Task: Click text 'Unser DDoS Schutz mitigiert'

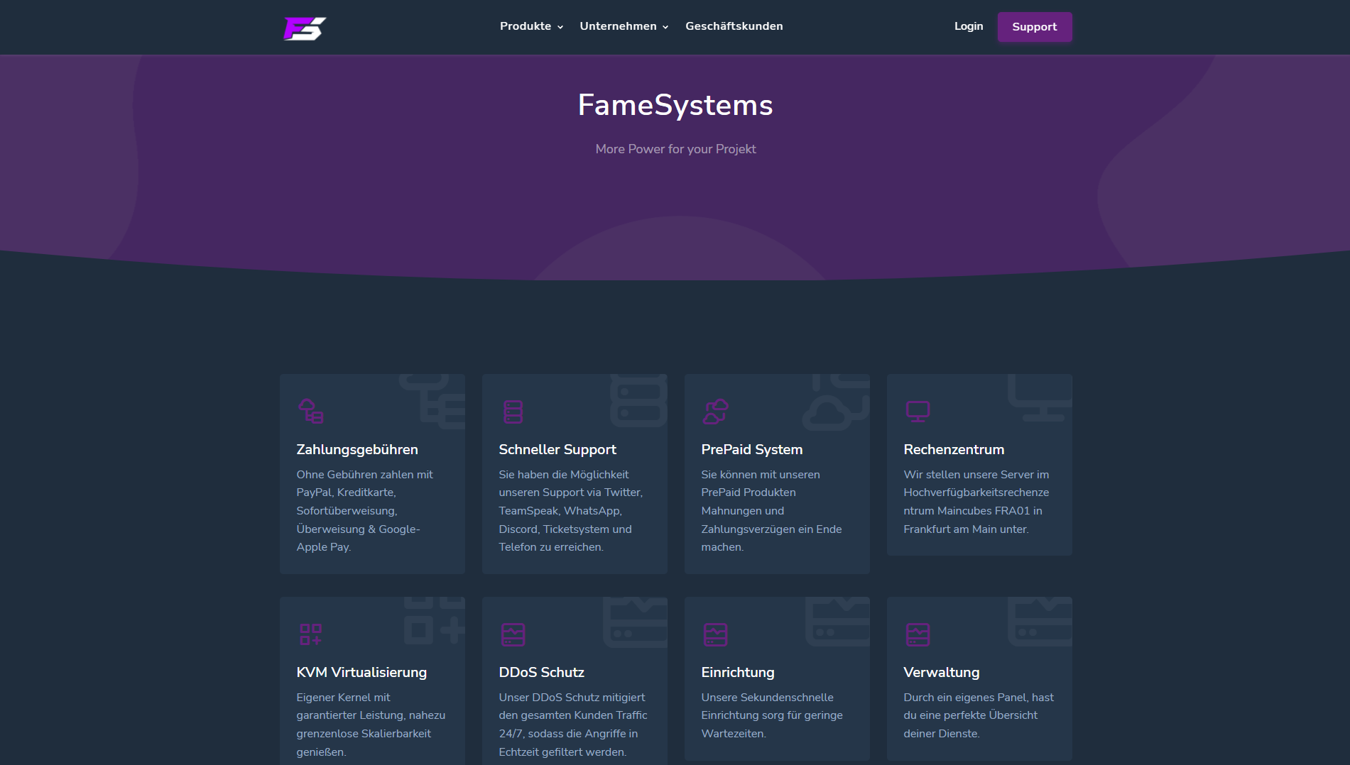Action: tap(572, 698)
